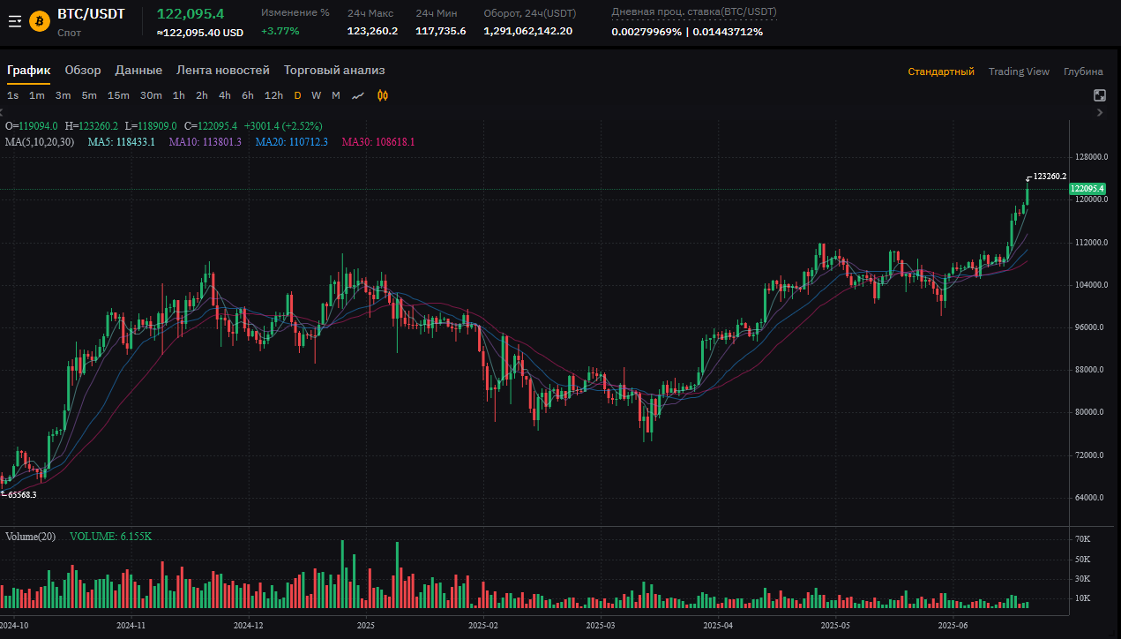Click the green 122095.4 current price tag
Image resolution: width=1121 pixels, height=639 pixels.
(x=1087, y=189)
